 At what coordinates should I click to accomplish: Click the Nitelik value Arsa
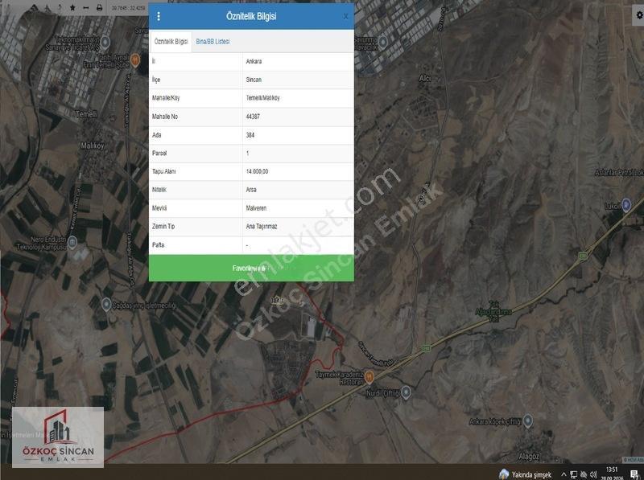[x=251, y=190]
